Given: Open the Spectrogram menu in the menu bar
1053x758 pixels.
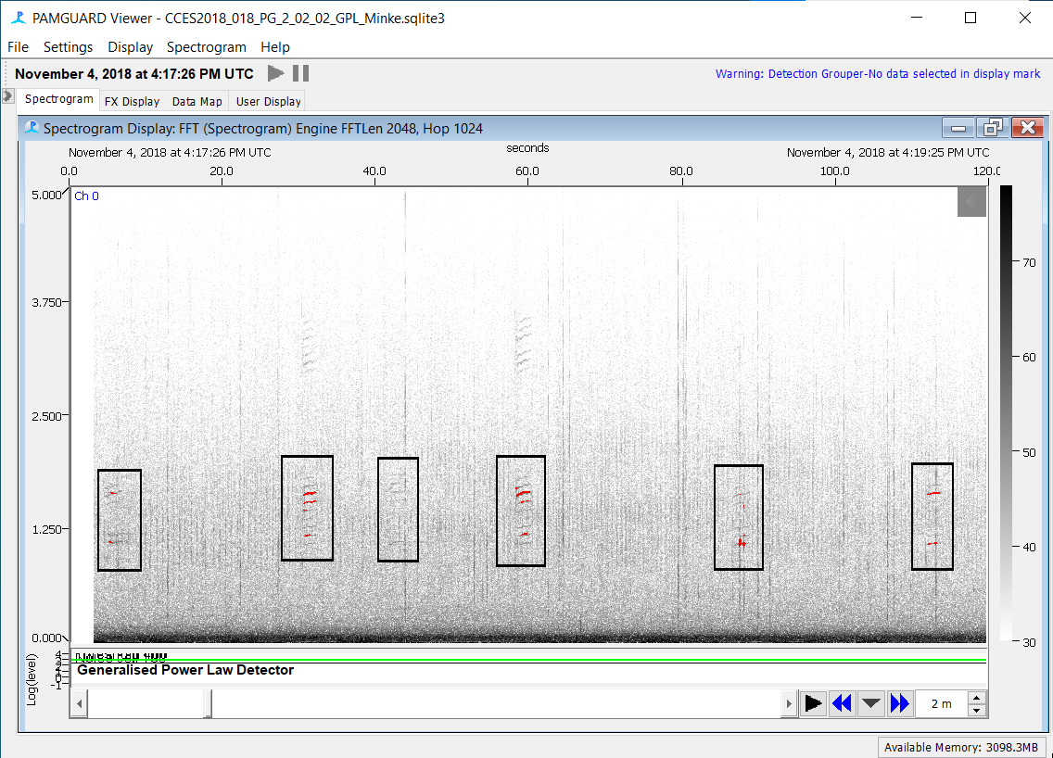Looking at the screenshot, I should coord(206,46).
